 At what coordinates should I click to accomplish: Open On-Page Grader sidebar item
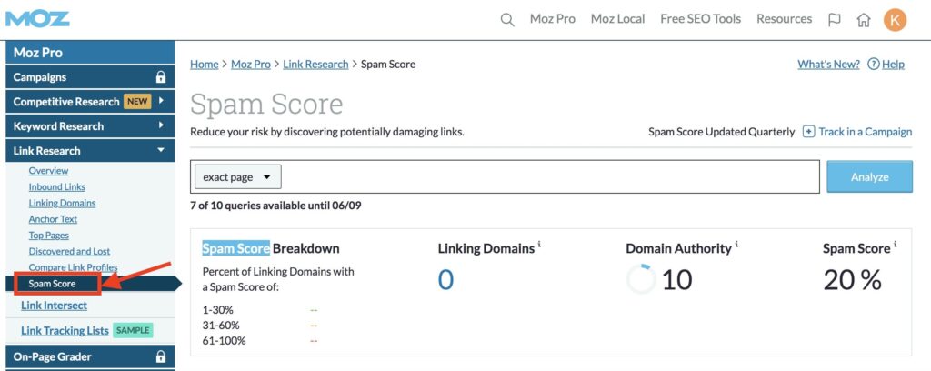tap(90, 356)
